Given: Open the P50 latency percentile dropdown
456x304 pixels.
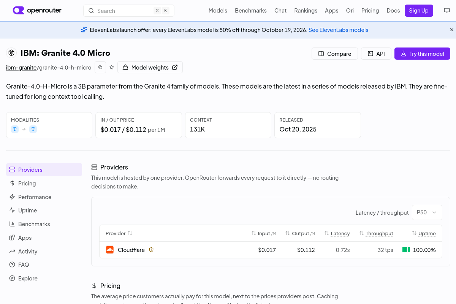Looking at the screenshot, I should pyautogui.click(x=427, y=212).
